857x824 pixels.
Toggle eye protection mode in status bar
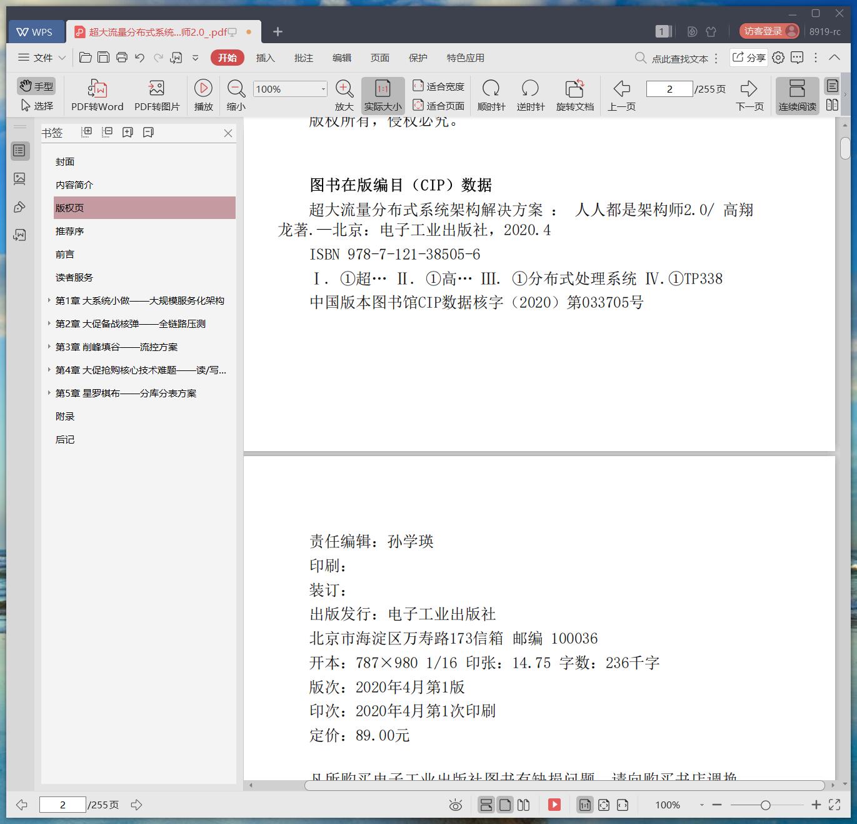[x=456, y=805]
